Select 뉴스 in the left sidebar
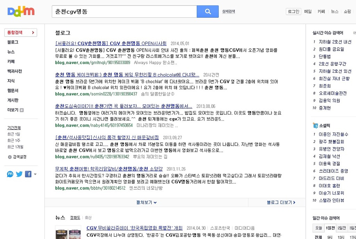This screenshot has height=239, width=356. (11, 52)
